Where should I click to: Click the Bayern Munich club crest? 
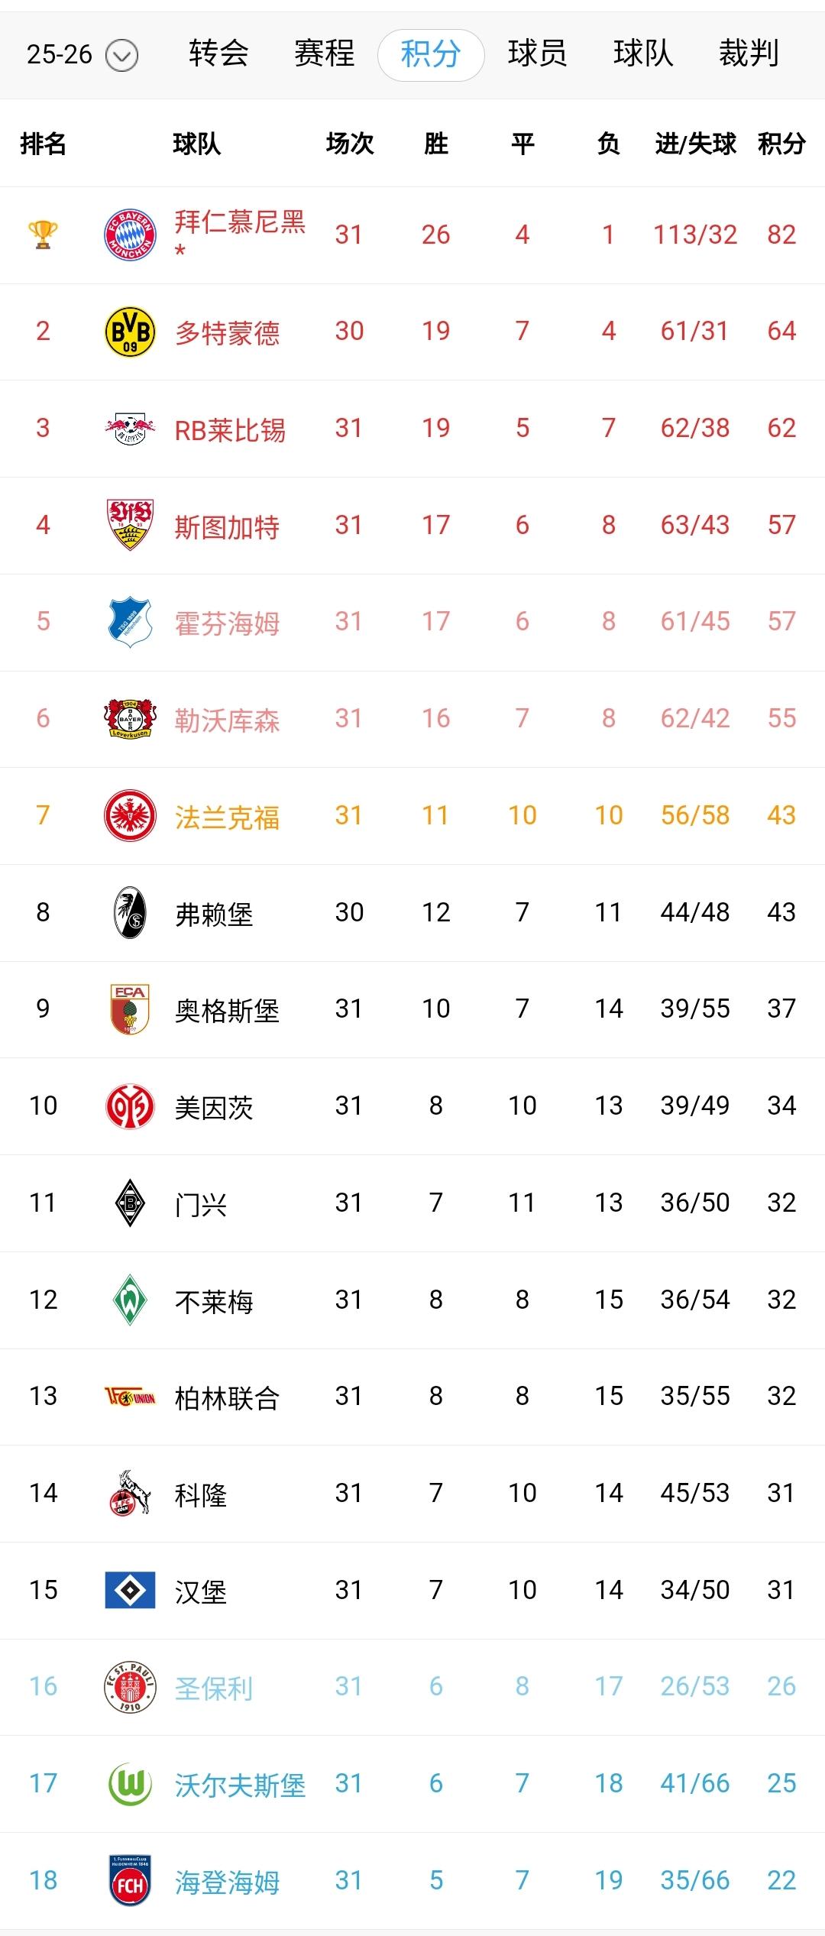(130, 235)
